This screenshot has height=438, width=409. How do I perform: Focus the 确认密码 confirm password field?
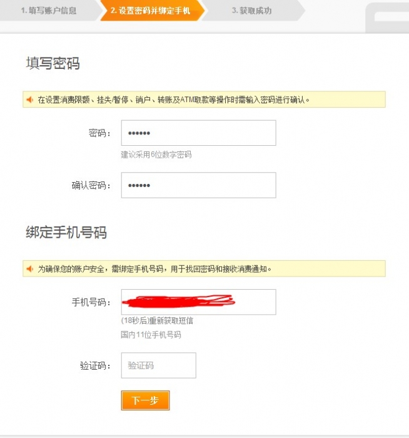[198, 185]
